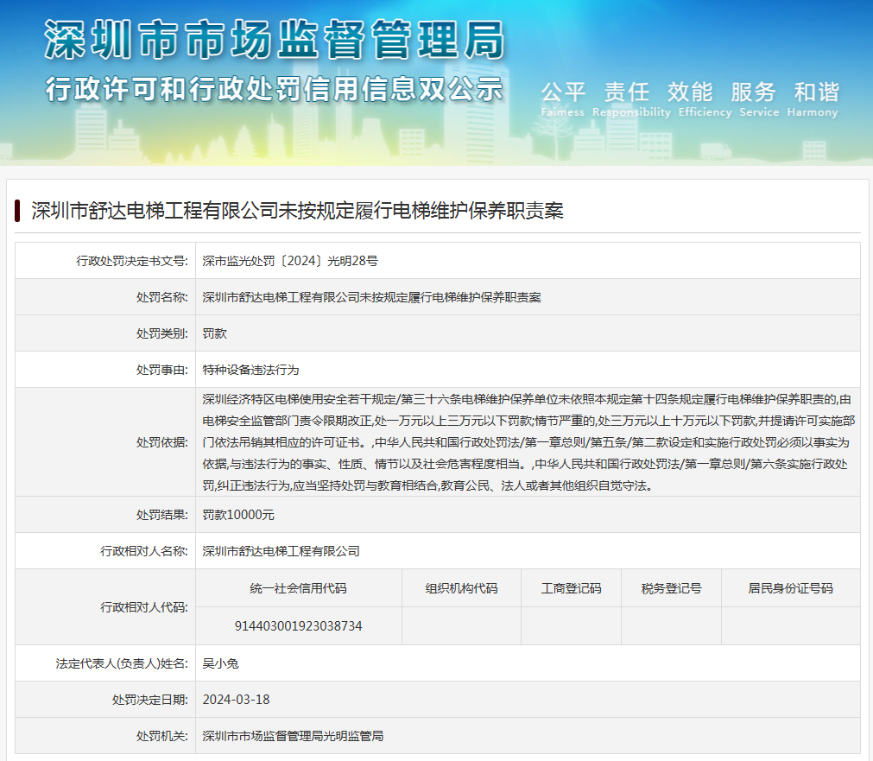This screenshot has height=761, width=873.
Task: Click the 处罚决定日期 label
Action: 150,700
